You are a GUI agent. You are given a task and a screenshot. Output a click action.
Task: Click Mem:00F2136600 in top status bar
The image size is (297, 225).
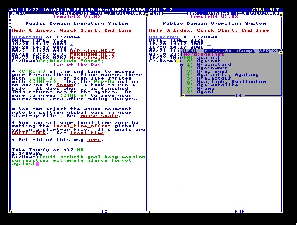coord(121,10)
